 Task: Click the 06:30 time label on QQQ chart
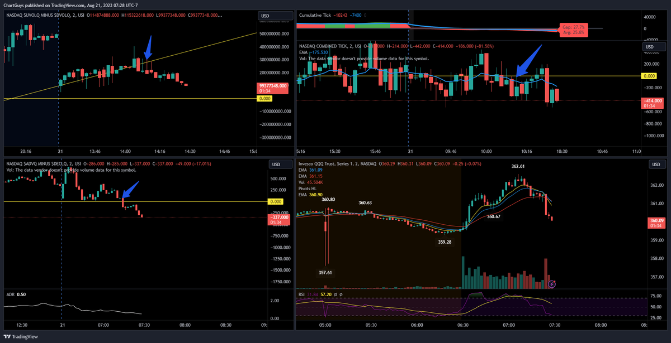click(x=462, y=325)
